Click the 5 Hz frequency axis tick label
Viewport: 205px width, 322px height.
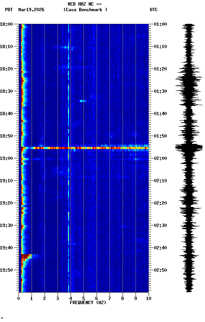click(x=84, y=299)
